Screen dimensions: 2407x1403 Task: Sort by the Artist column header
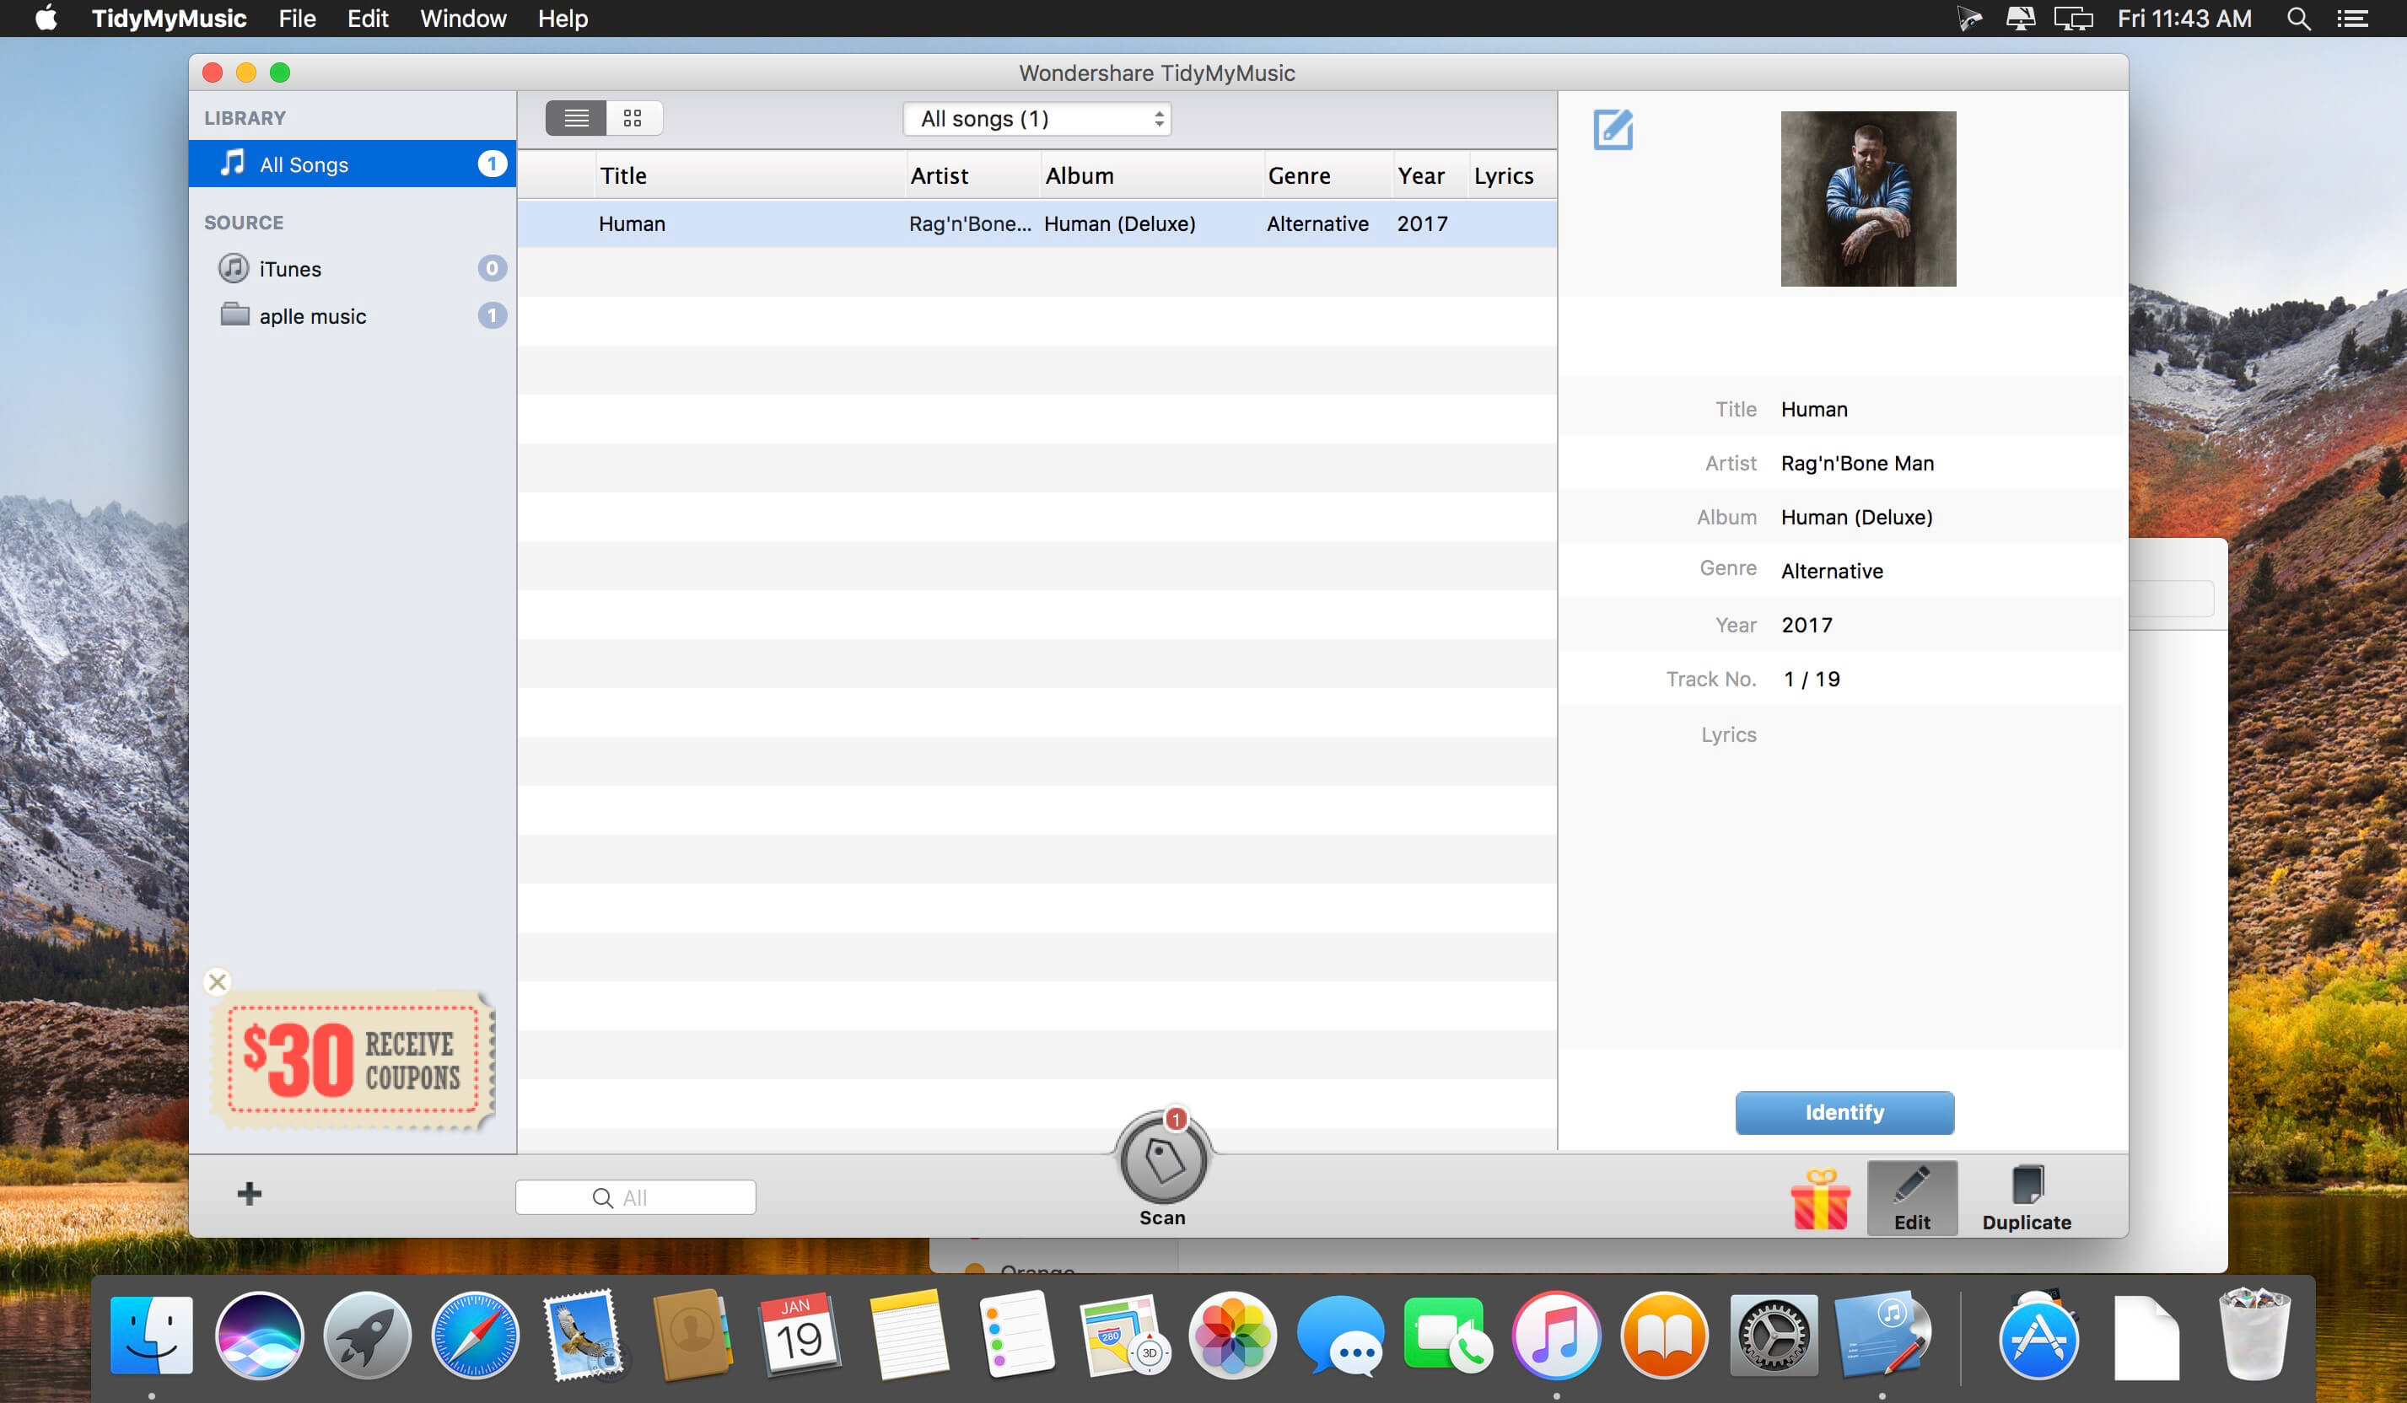click(x=939, y=175)
